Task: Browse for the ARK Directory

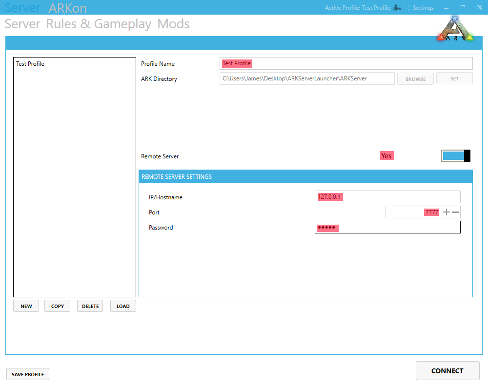Action: 415,78
